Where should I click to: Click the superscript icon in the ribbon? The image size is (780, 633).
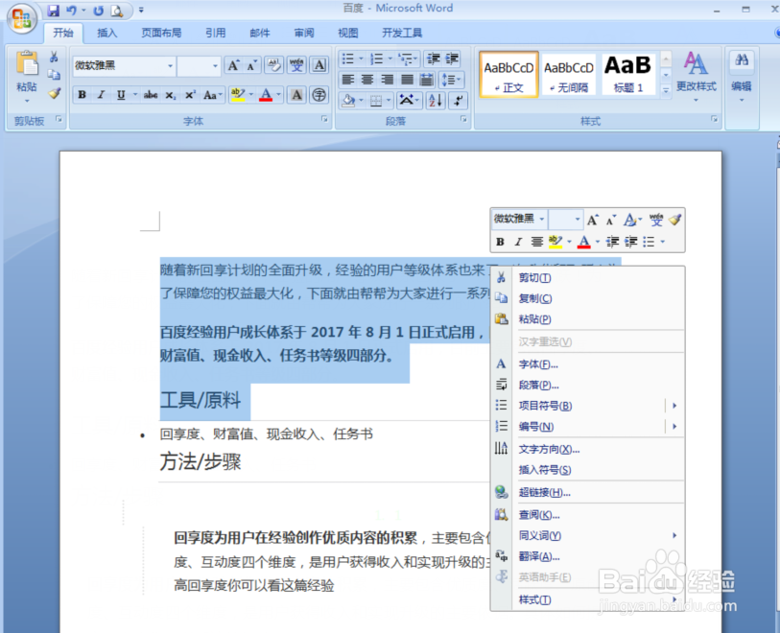(188, 93)
